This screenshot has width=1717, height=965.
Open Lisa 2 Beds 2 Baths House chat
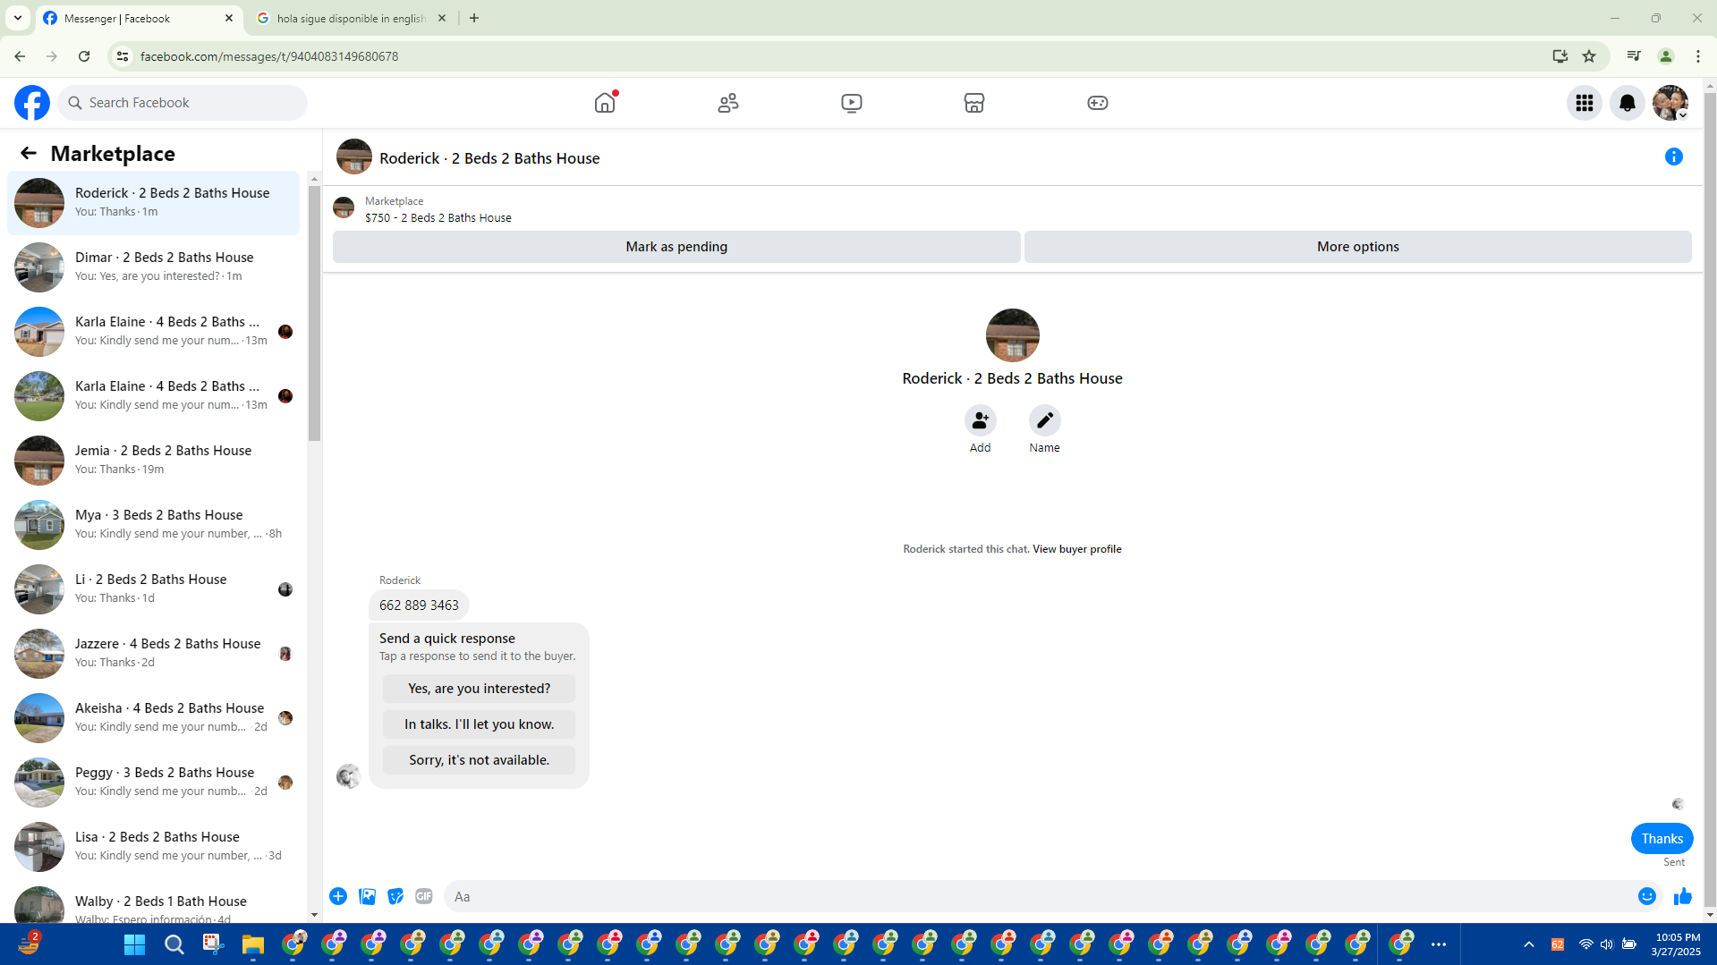[154, 847]
